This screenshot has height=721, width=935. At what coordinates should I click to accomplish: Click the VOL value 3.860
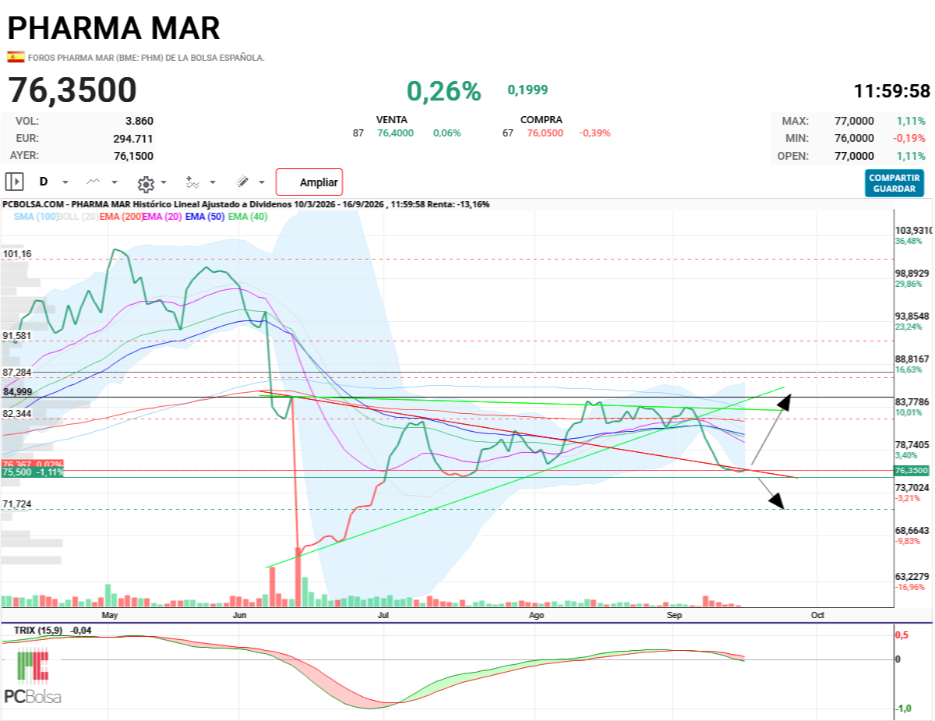coord(139,121)
